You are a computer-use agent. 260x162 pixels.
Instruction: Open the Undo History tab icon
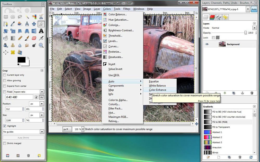pyautogui.click(x=225, y=17)
